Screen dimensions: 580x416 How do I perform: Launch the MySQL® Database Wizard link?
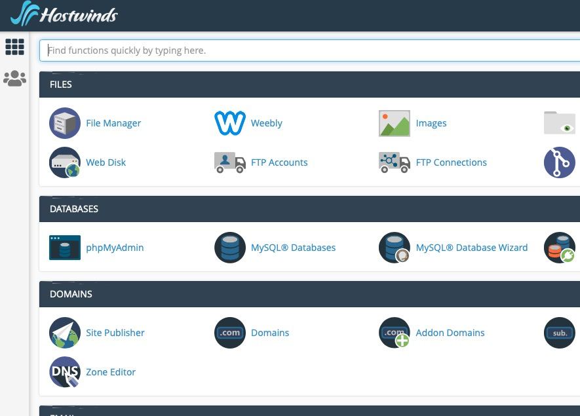[x=472, y=248]
